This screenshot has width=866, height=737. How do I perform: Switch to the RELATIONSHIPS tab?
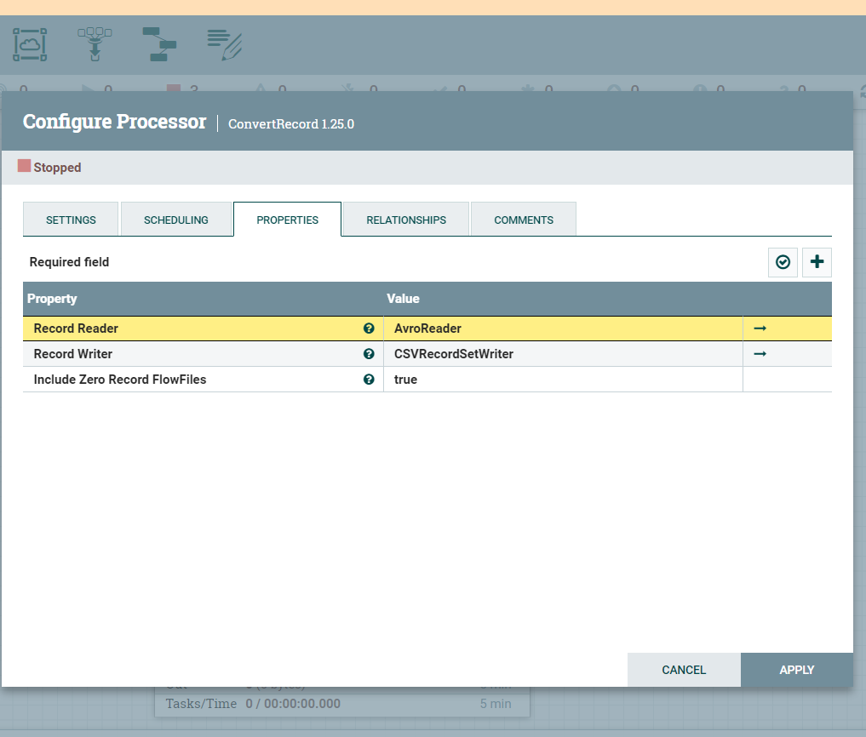click(x=406, y=219)
